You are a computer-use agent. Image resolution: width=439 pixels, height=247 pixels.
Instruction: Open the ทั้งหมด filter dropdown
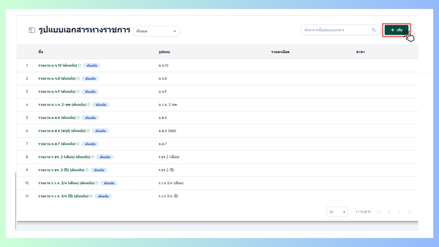[156, 31]
